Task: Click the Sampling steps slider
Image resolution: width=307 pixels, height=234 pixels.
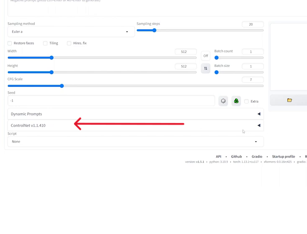Action: pyautogui.click(x=200, y=30)
